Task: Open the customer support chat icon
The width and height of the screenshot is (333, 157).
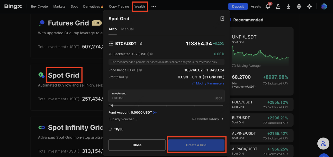Action: click(x=323, y=143)
